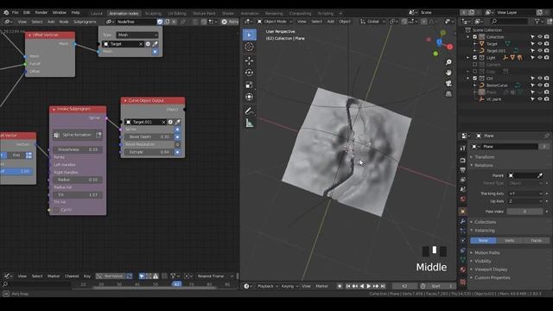The width and height of the screenshot is (553, 311).
Task: Select Verts instancing option
Action: 509,240
